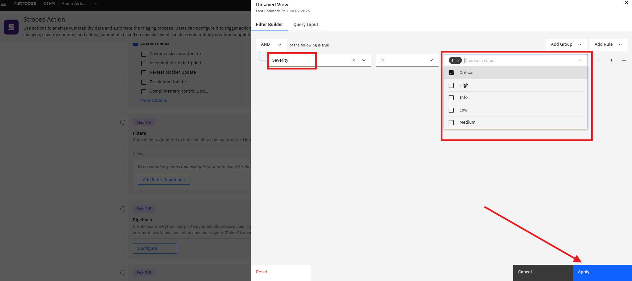Open the hamburger navigation menu
Image resolution: width=632 pixels, height=281 pixels.
[x=4, y=4]
